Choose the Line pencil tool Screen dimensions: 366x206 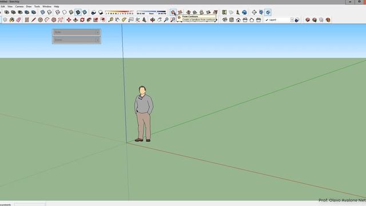(x=34, y=20)
